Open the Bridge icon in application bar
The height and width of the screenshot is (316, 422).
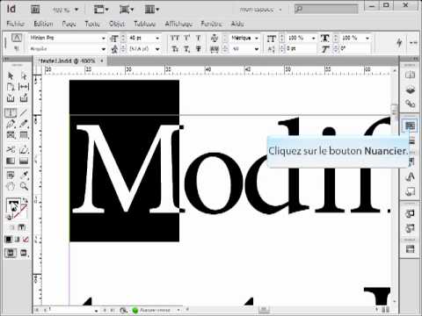[35, 10]
